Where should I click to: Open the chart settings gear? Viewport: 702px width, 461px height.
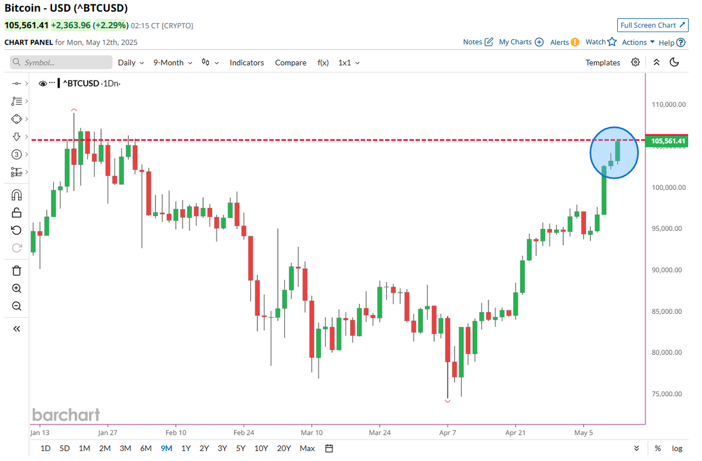[x=635, y=63]
